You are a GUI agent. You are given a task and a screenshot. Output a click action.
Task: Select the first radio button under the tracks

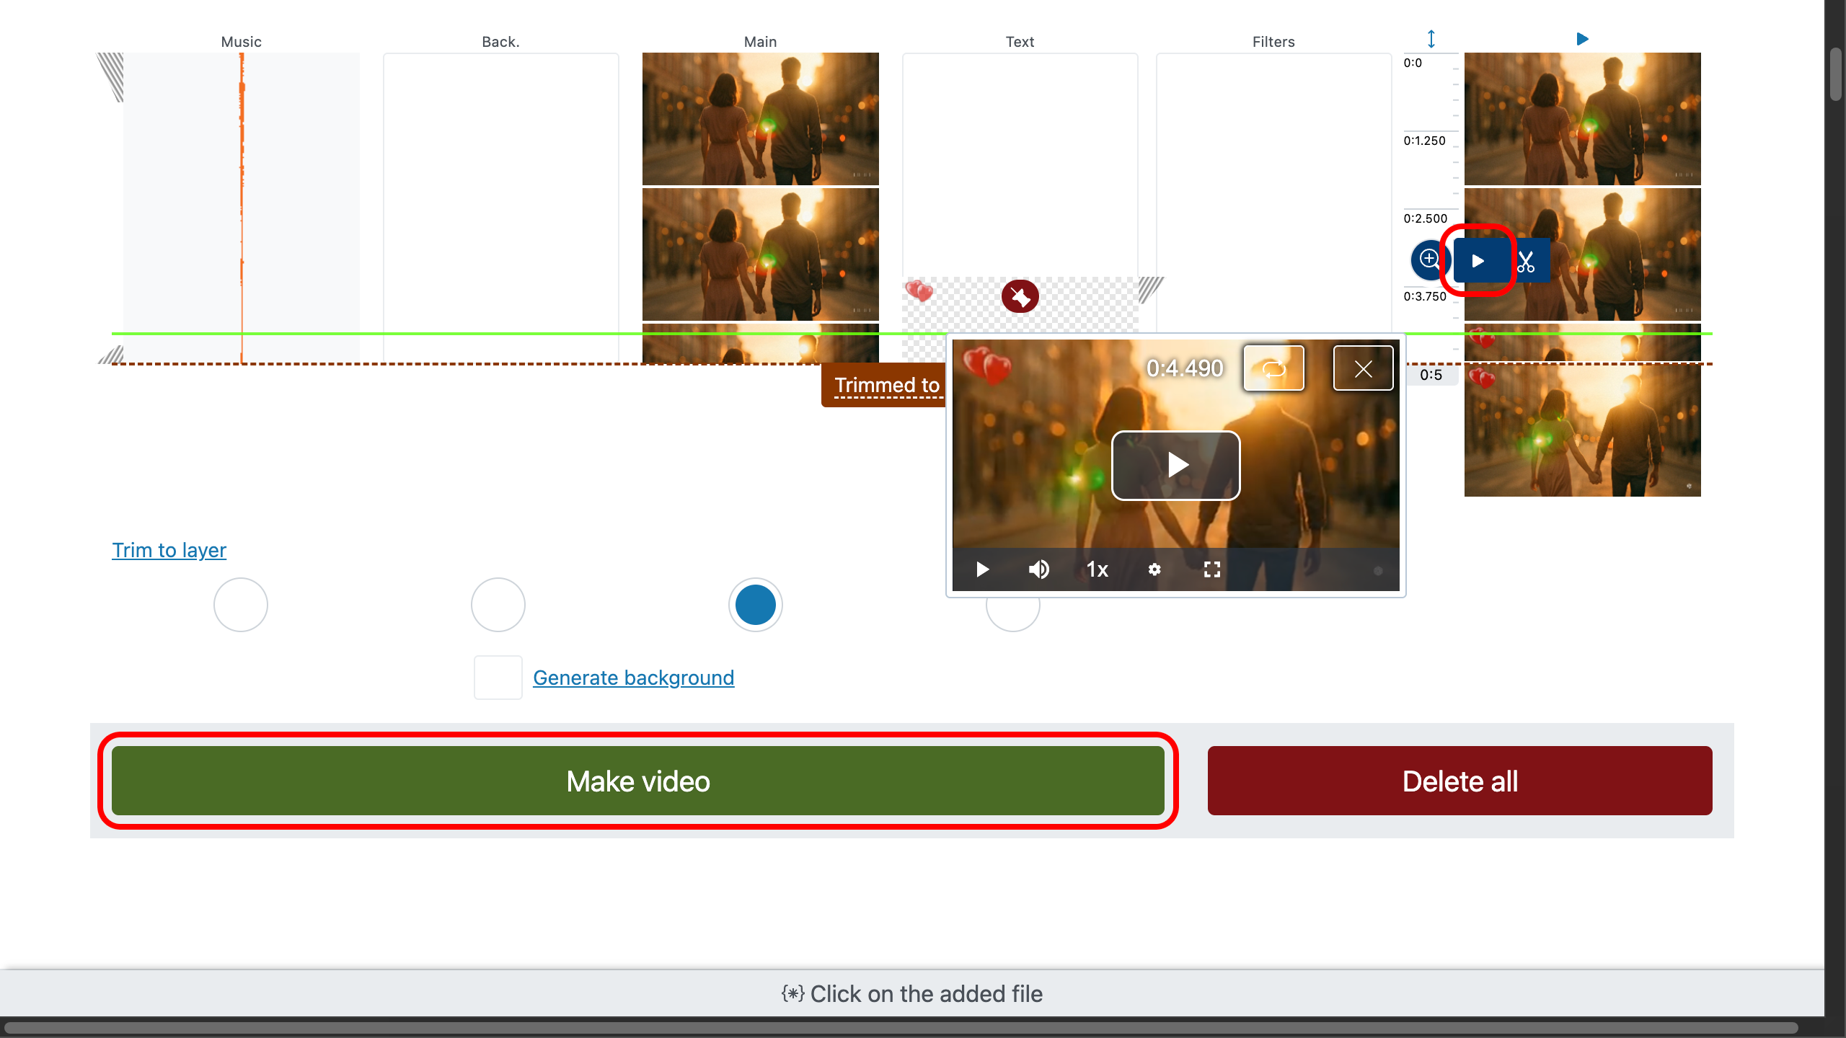point(240,605)
